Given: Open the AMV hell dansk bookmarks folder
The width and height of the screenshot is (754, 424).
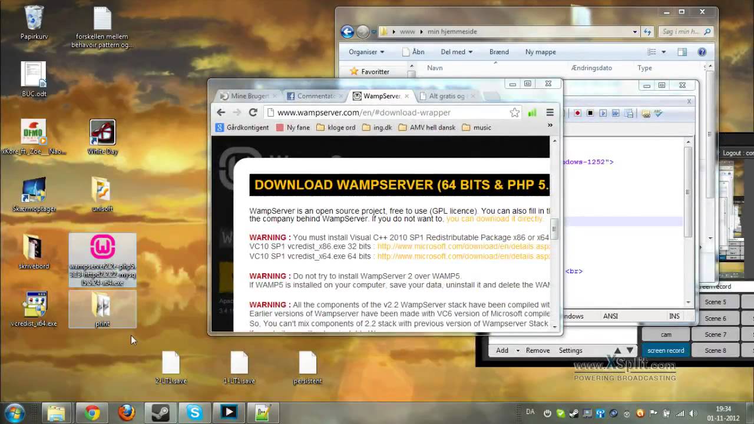Looking at the screenshot, I should [426, 127].
